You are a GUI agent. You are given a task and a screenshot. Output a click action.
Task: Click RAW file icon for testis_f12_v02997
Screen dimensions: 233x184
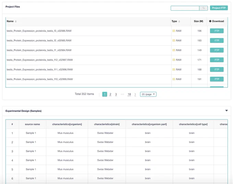click(174, 60)
